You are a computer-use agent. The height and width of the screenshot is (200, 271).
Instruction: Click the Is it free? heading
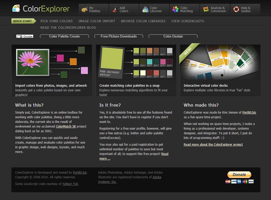[x=110, y=105]
